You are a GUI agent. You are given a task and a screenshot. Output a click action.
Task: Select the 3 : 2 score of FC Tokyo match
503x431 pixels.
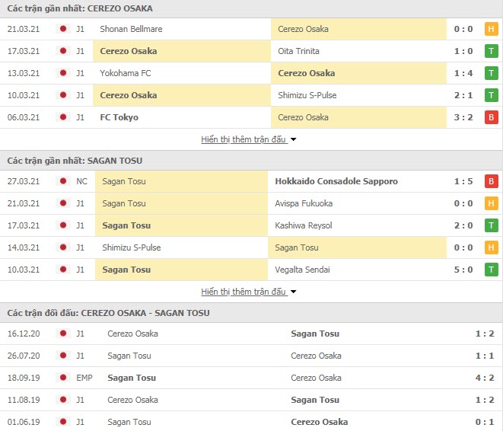click(x=463, y=117)
